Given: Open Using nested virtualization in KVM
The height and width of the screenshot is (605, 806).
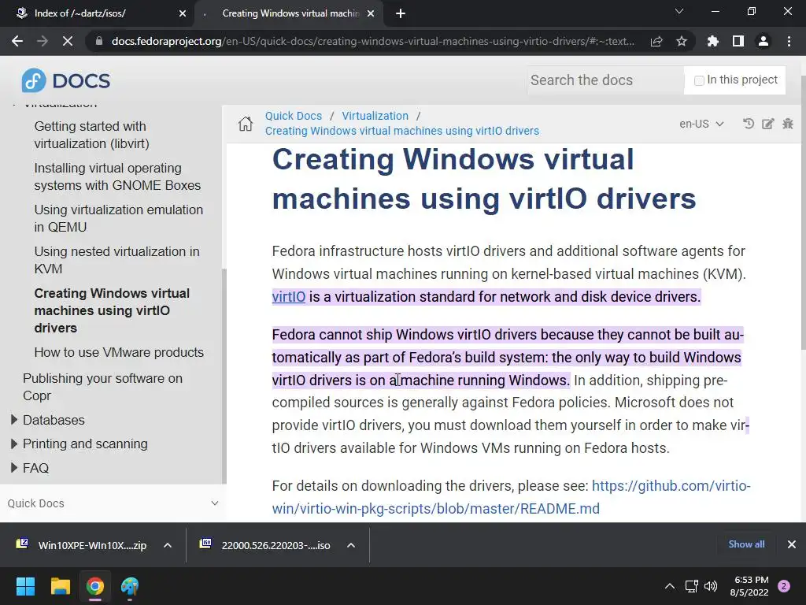Looking at the screenshot, I should (116, 260).
